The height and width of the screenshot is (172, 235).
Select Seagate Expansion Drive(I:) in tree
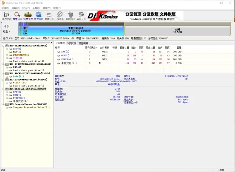coord(31,107)
